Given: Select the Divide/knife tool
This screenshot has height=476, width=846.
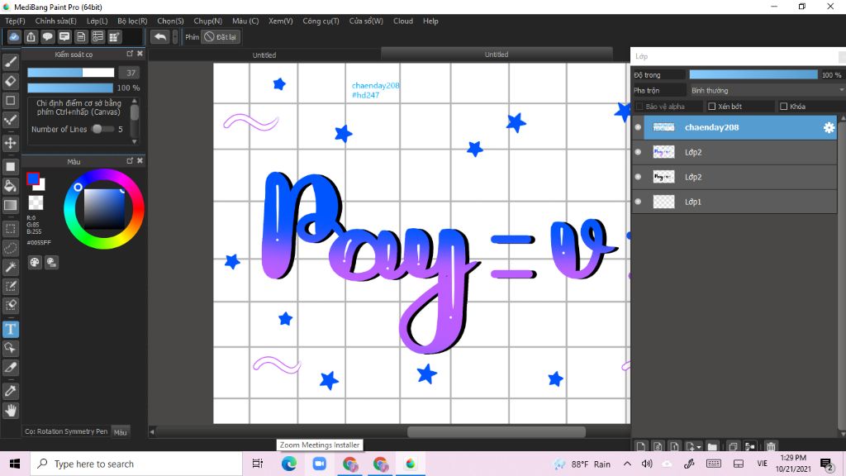Looking at the screenshot, I should tap(10, 368).
